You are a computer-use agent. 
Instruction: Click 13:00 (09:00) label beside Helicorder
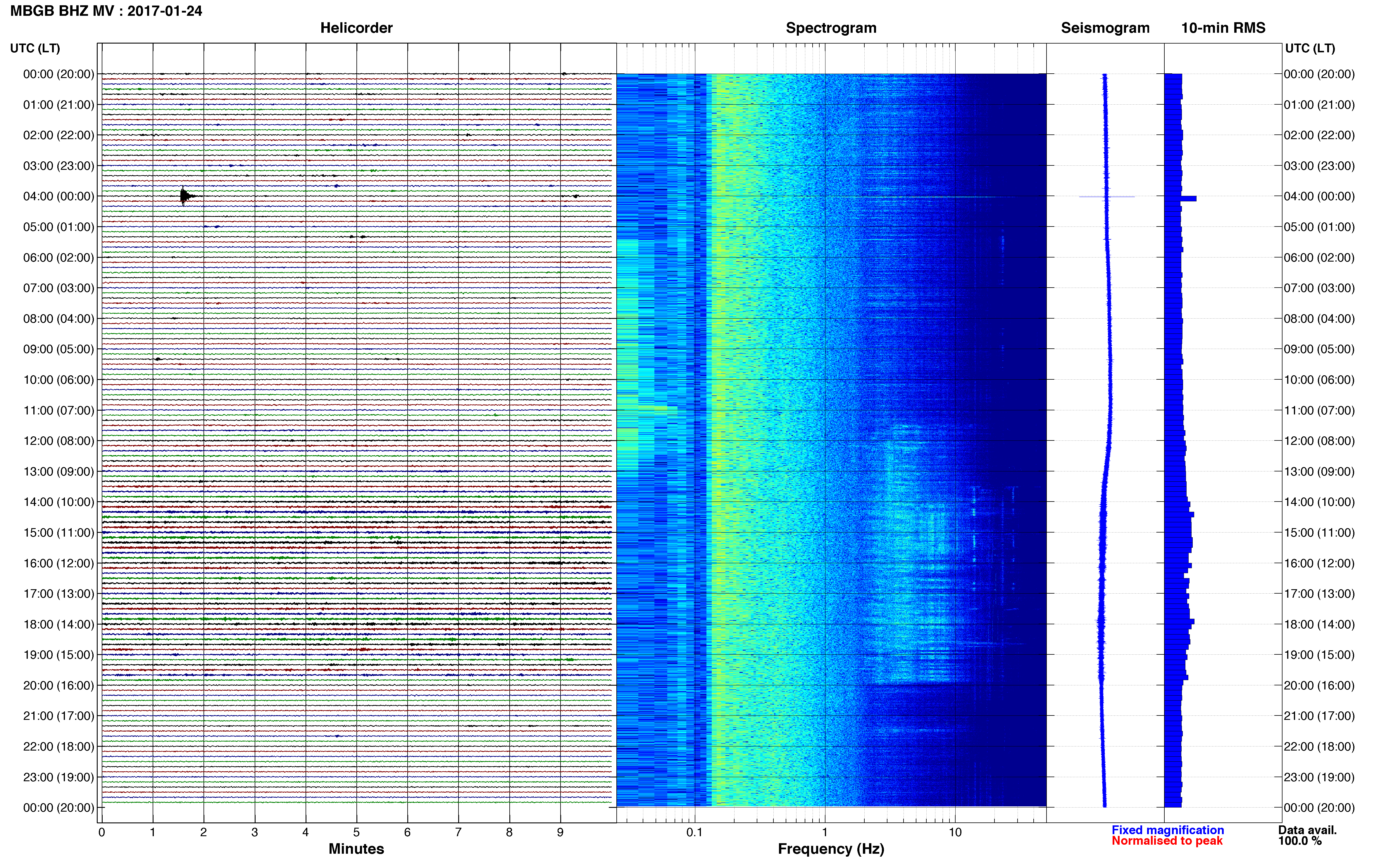(x=58, y=471)
